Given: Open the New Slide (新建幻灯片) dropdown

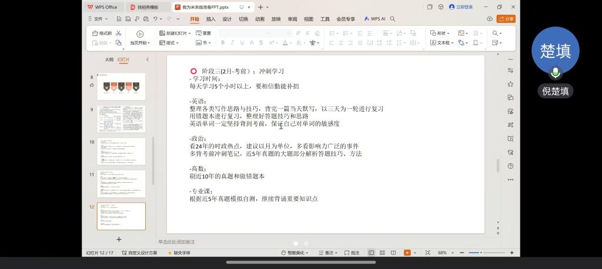Looking at the screenshot, I should 175,33.
